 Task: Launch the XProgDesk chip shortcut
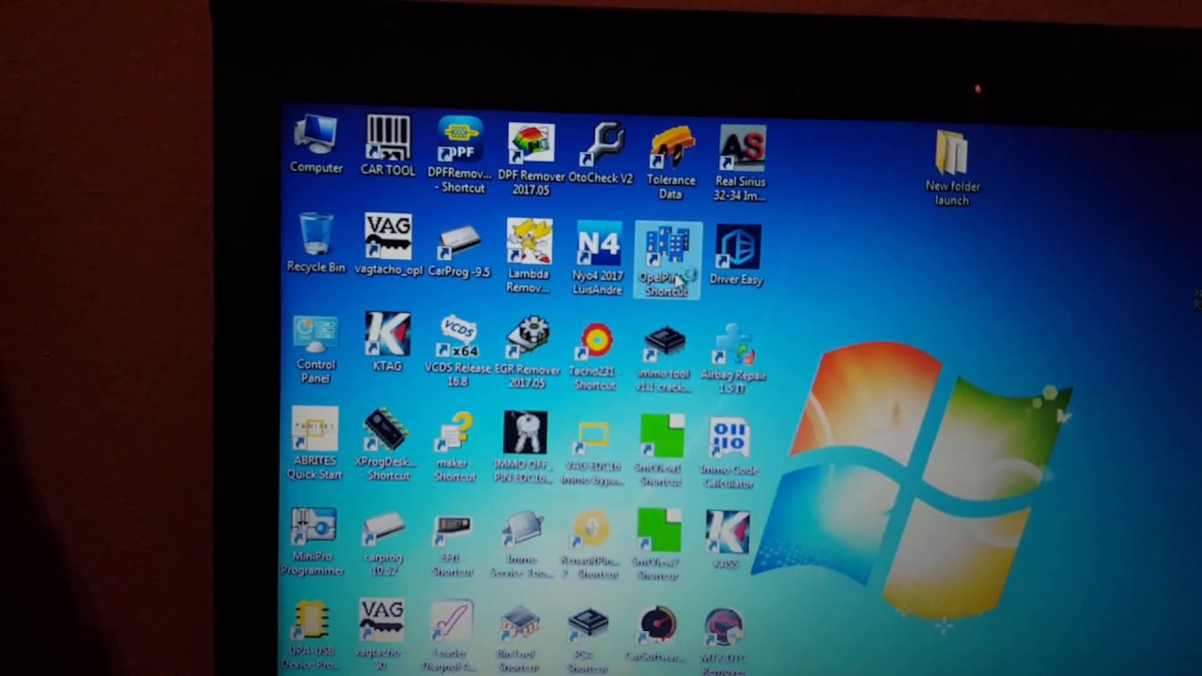pyautogui.click(x=384, y=445)
